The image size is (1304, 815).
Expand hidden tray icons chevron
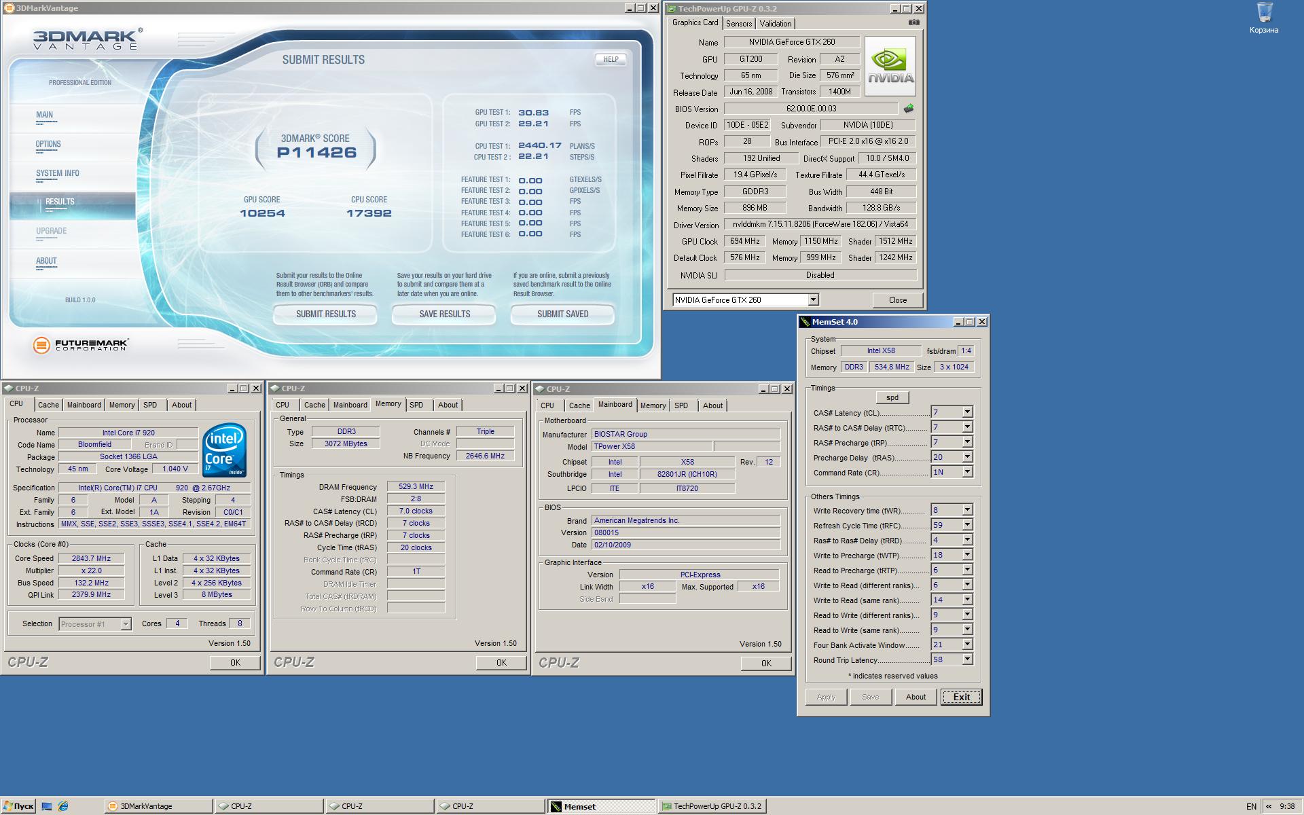click(1268, 806)
